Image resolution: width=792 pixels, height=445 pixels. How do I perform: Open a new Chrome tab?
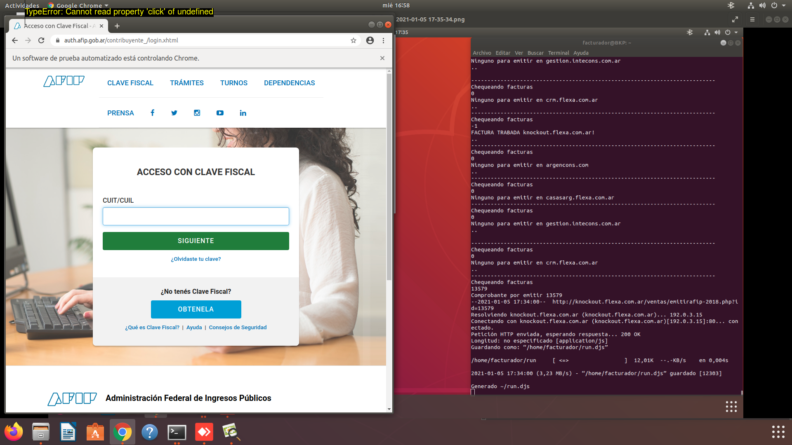(117, 26)
